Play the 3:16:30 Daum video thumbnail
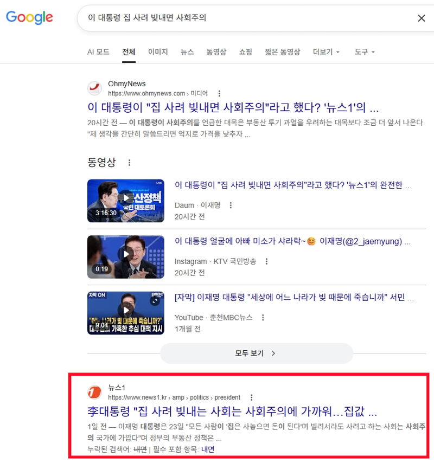 (126, 201)
